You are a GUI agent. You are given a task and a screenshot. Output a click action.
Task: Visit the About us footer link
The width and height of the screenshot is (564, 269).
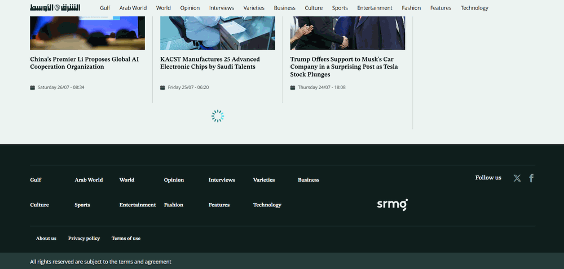tap(46, 239)
